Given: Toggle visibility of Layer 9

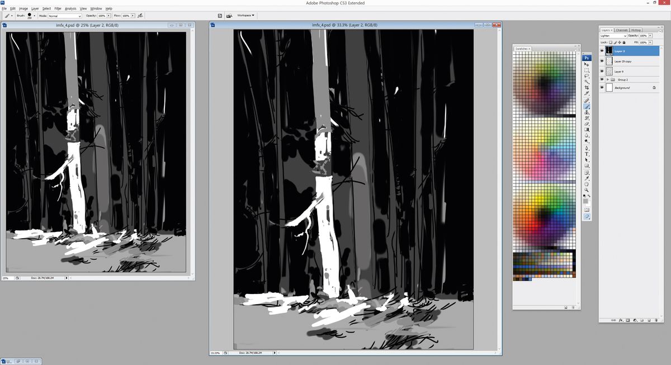Looking at the screenshot, I should 602,71.
